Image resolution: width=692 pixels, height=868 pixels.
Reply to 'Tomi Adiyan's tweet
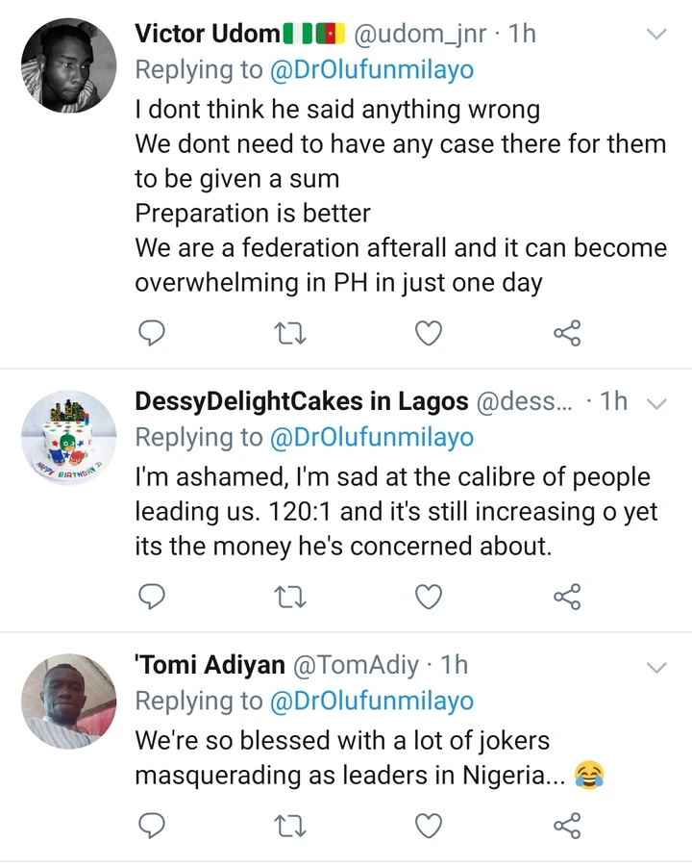(151, 826)
